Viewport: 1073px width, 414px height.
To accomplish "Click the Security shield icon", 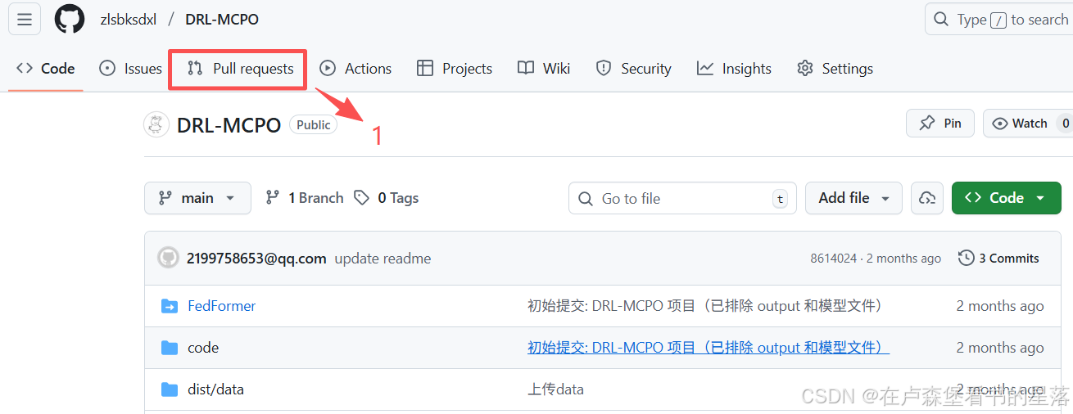I will pyautogui.click(x=604, y=69).
